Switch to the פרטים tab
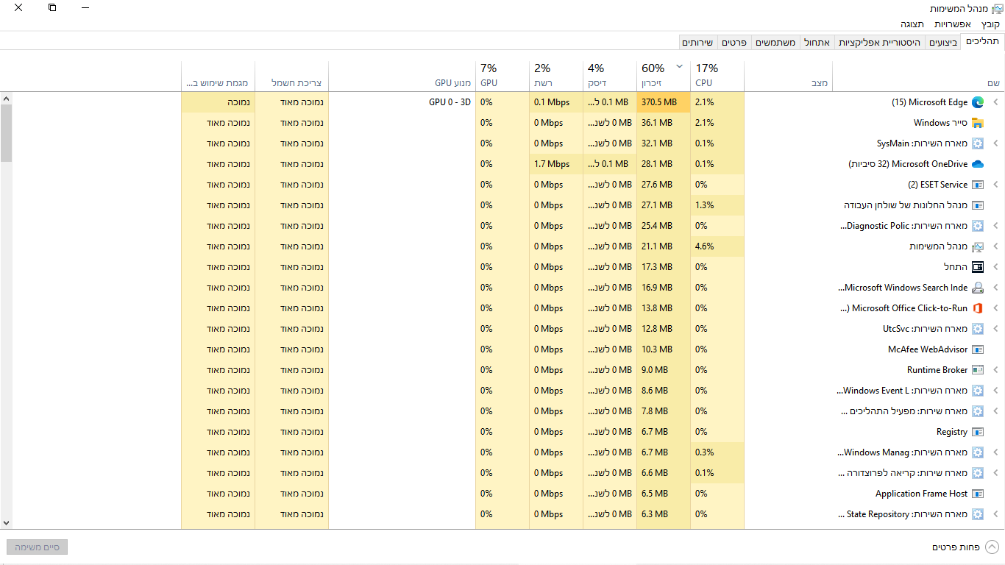The image size is (1005, 565). pos(734,43)
